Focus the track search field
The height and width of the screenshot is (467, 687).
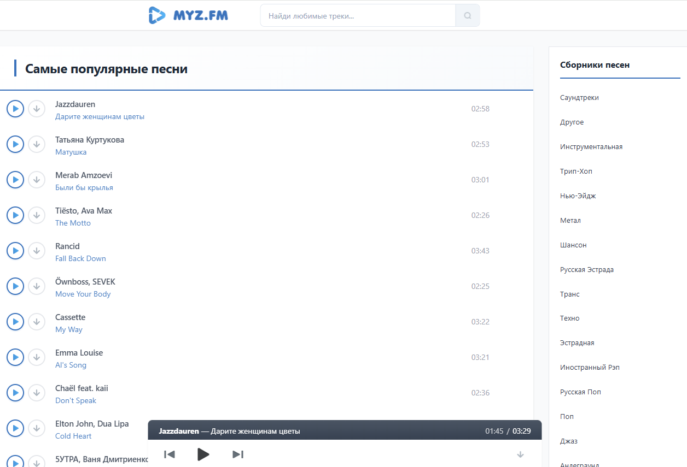click(x=358, y=15)
